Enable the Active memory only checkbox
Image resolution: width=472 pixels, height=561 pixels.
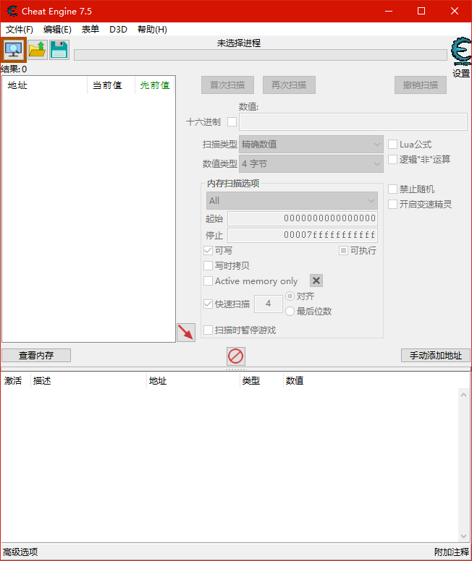tap(208, 280)
